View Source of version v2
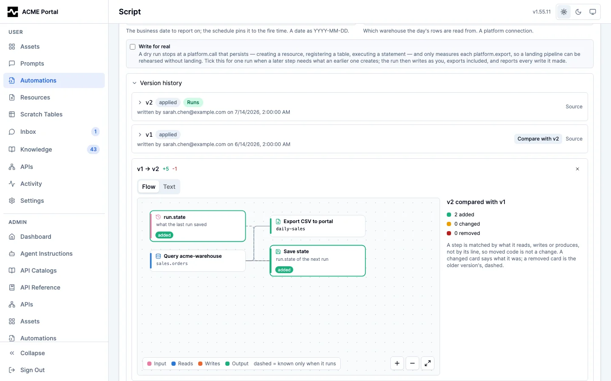611x381 pixels. click(x=574, y=107)
